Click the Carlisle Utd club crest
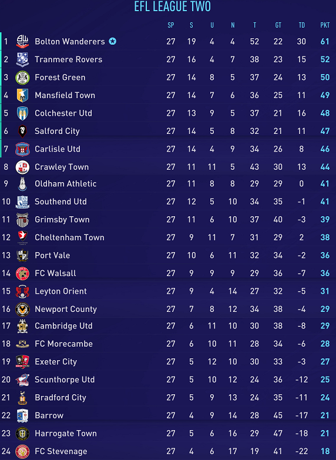 click(22, 149)
